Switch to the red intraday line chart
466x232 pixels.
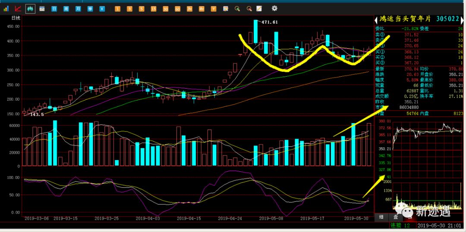(x=18, y=9)
